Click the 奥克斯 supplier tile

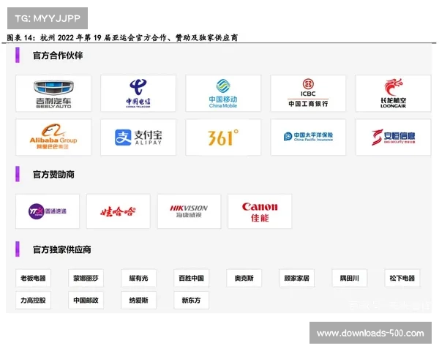(244, 278)
